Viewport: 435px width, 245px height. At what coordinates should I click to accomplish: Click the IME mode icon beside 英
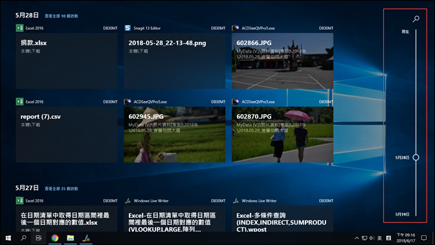[389, 238]
